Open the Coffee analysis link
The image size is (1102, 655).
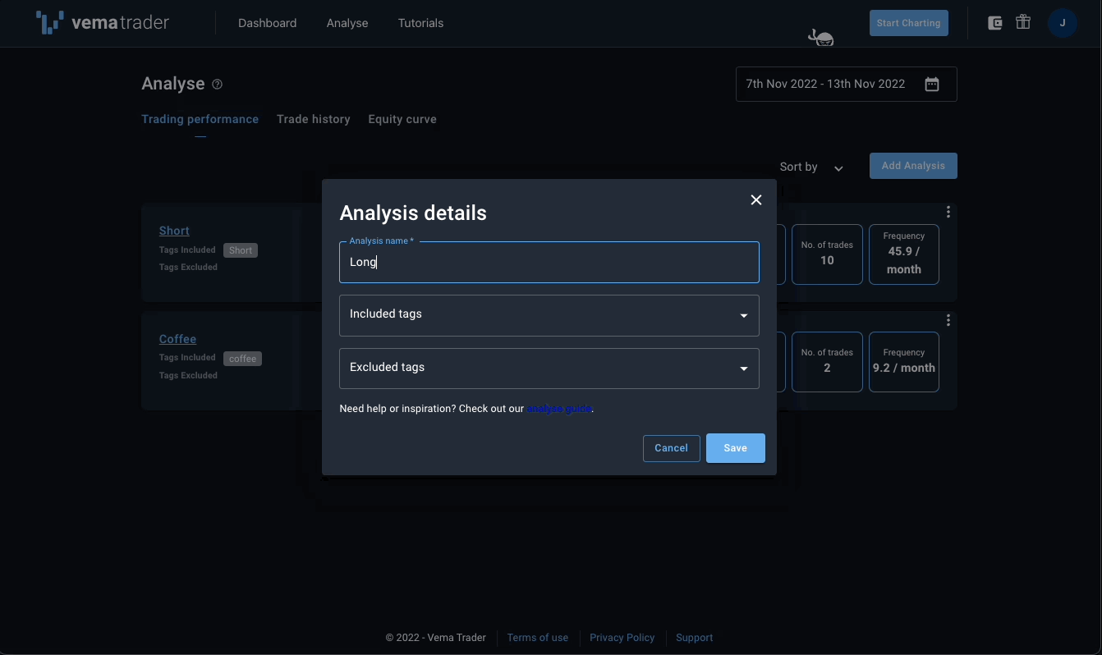pyautogui.click(x=177, y=339)
